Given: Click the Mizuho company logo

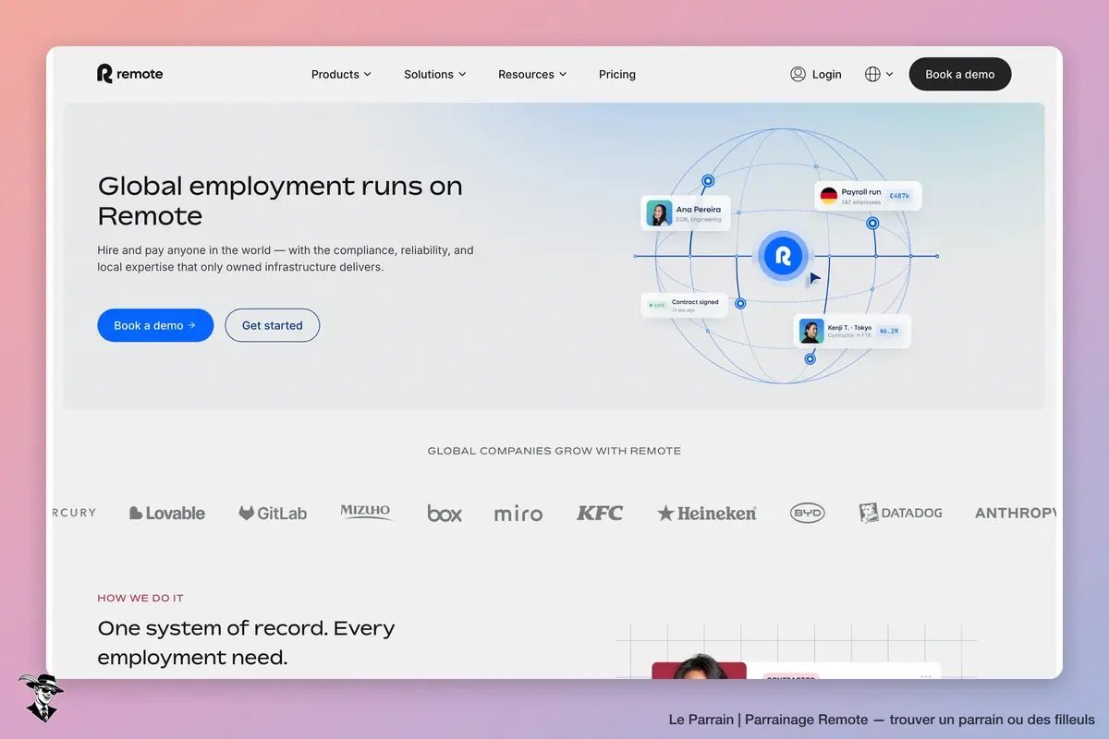Looking at the screenshot, I should (x=366, y=512).
